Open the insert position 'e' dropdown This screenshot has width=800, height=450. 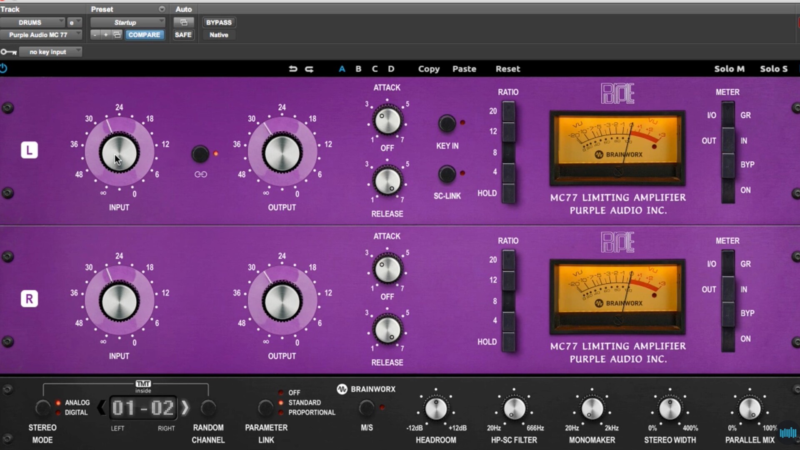75,22
